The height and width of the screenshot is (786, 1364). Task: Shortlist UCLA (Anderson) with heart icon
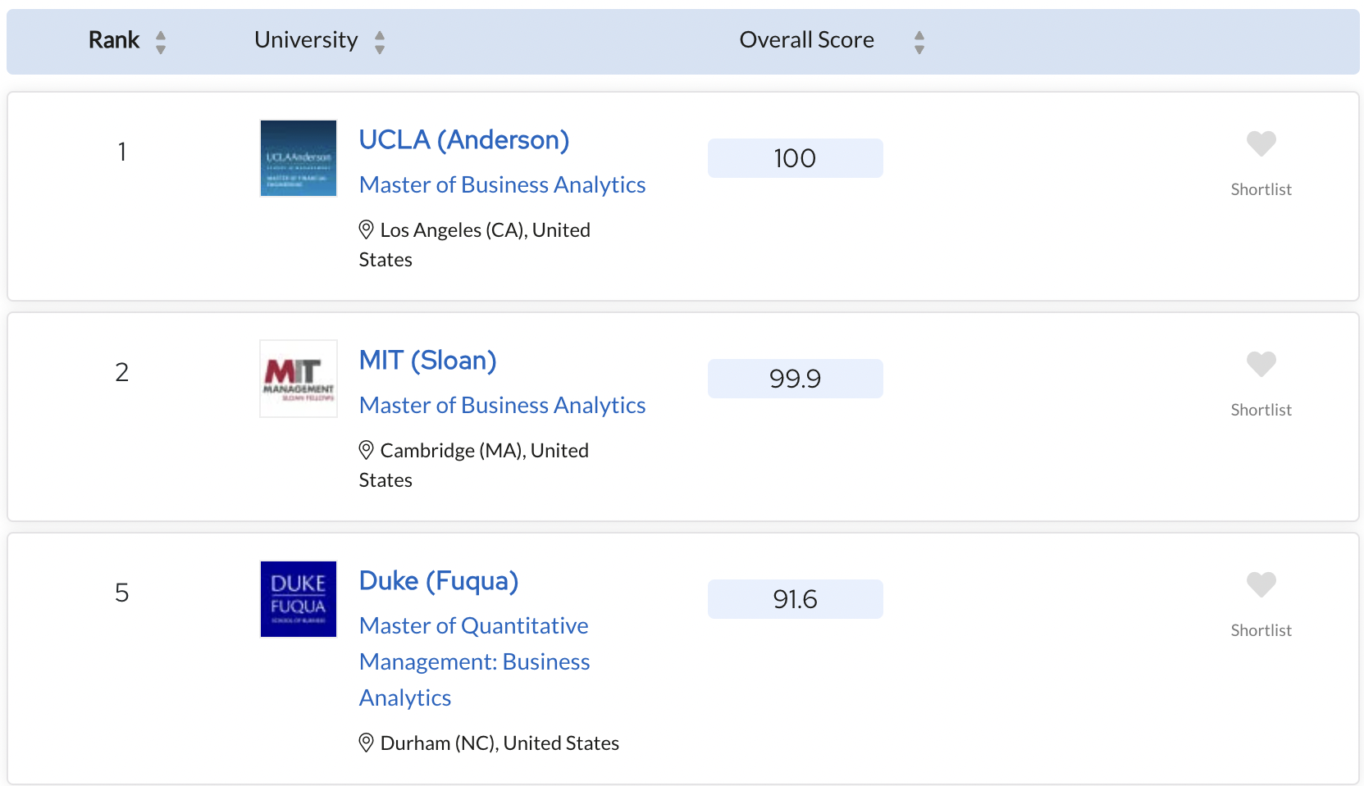(x=1261, y=143)
